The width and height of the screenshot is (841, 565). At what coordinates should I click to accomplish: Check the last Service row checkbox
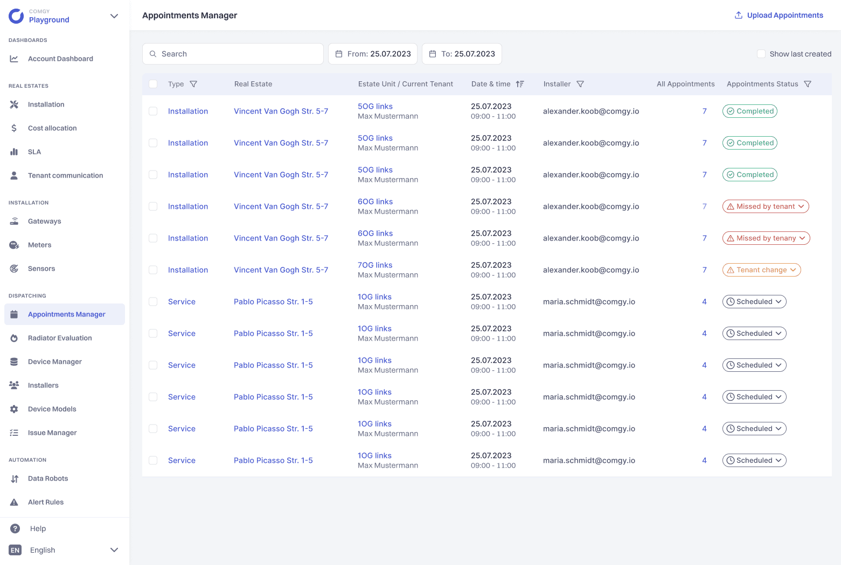tap(153, 460)
